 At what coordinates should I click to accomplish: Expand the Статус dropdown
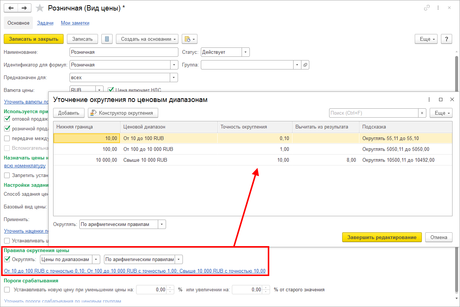tap(245, 52)
